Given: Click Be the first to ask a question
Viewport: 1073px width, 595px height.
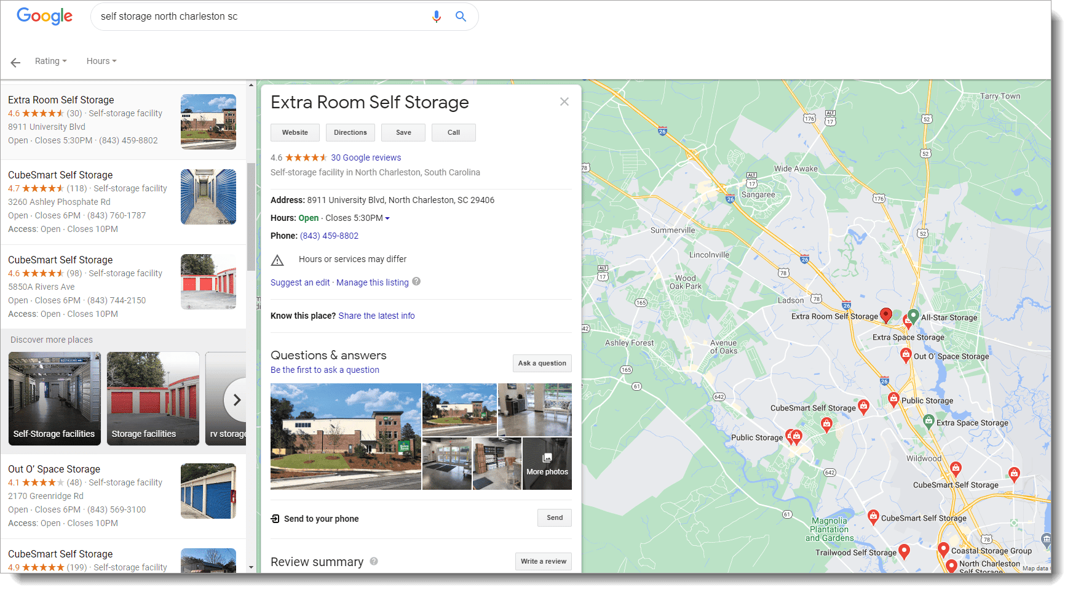Looking at the screenshot, I should [325, 370].
